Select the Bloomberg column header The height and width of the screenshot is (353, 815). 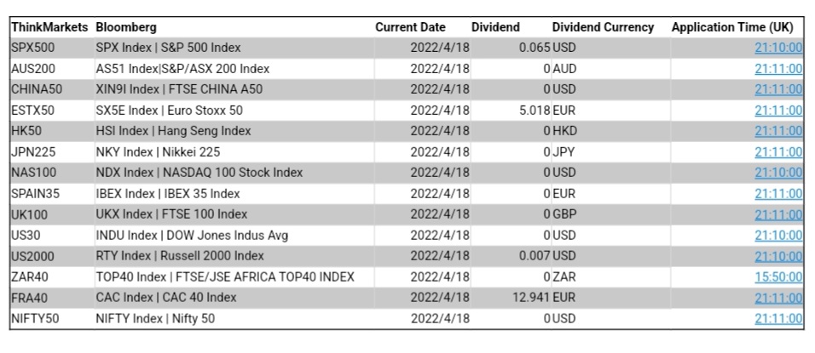coord(126,27)
